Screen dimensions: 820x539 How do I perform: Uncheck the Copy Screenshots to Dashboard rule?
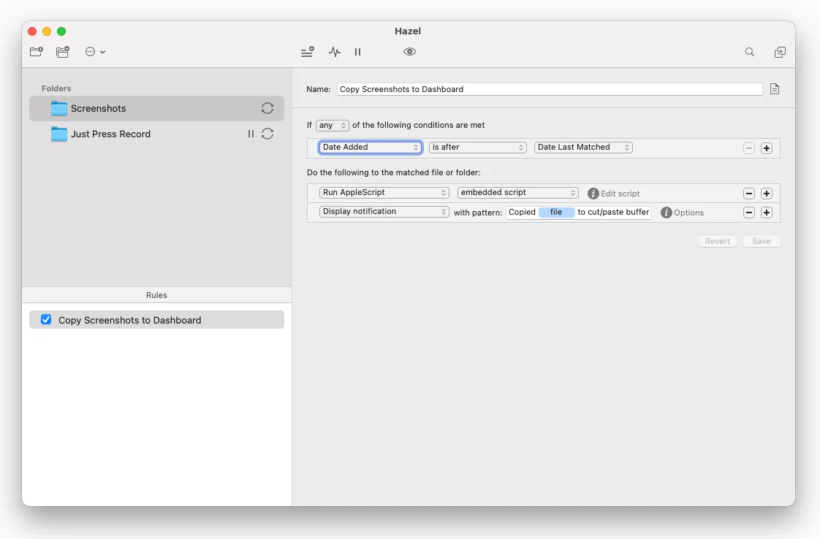[46, 320]
